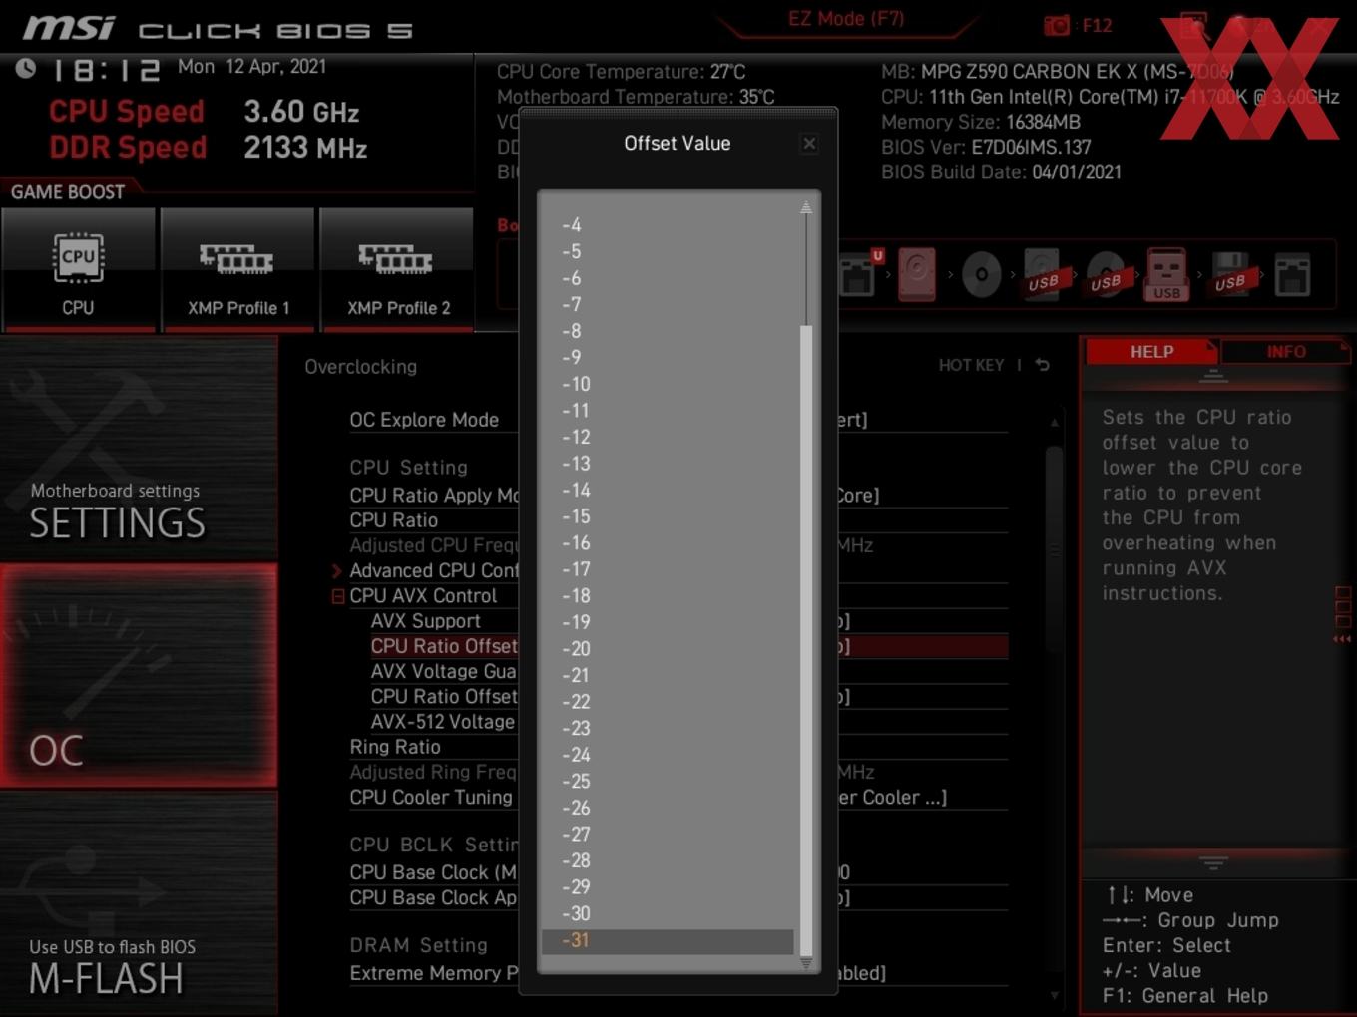Select the USB key boot device icon
This screenshot has height=1017, width=1357.
1167,274
